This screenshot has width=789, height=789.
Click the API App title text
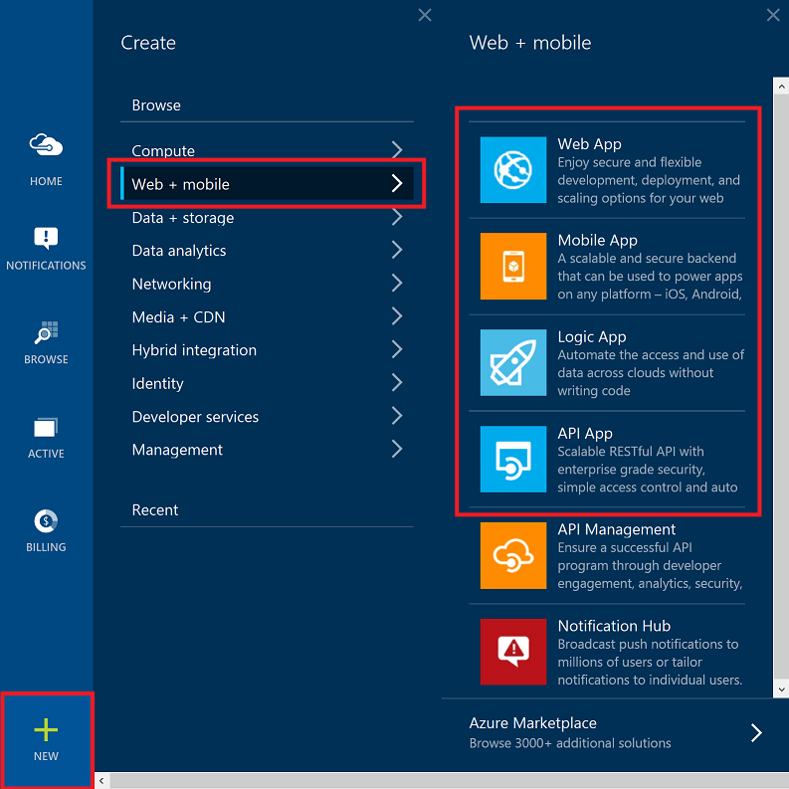585,434
